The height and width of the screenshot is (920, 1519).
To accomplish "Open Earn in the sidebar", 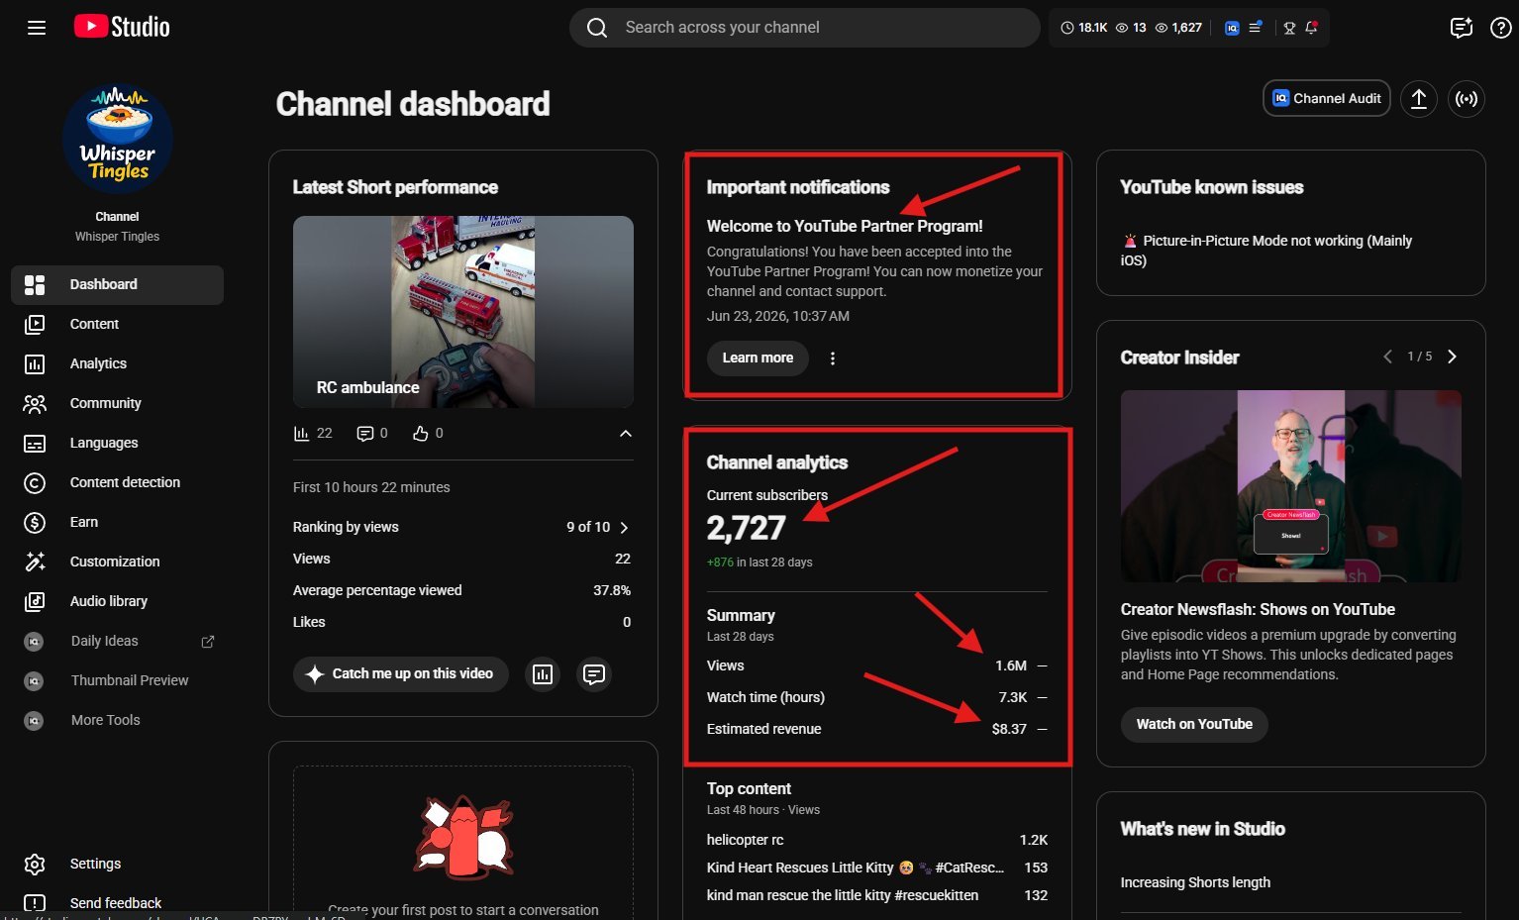I will tap(117, 523).
